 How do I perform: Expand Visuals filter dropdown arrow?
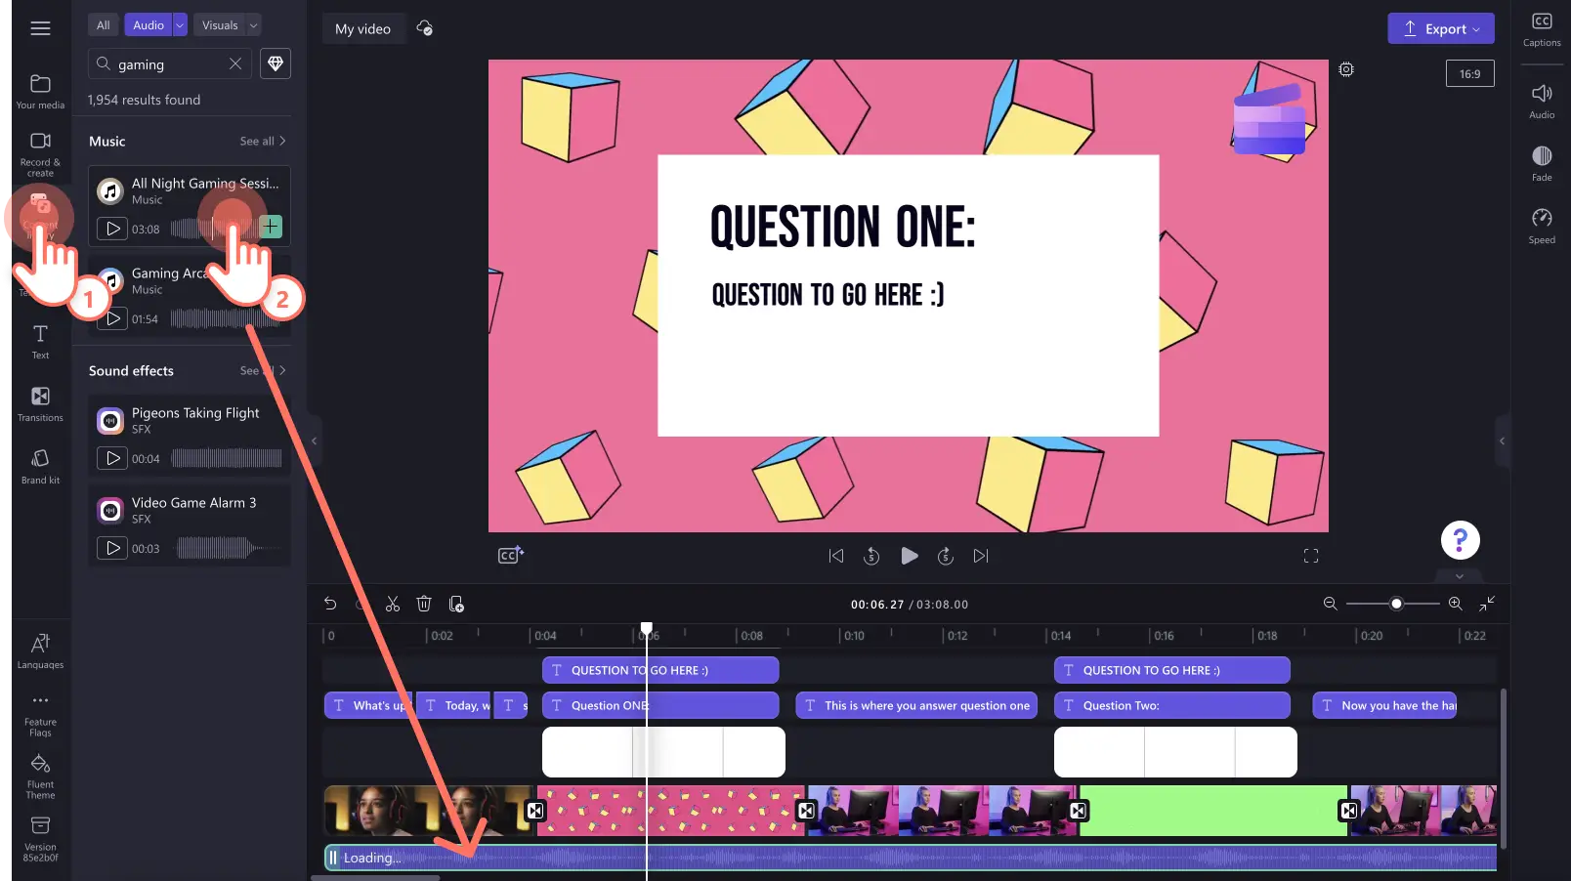tap(253, 25)
